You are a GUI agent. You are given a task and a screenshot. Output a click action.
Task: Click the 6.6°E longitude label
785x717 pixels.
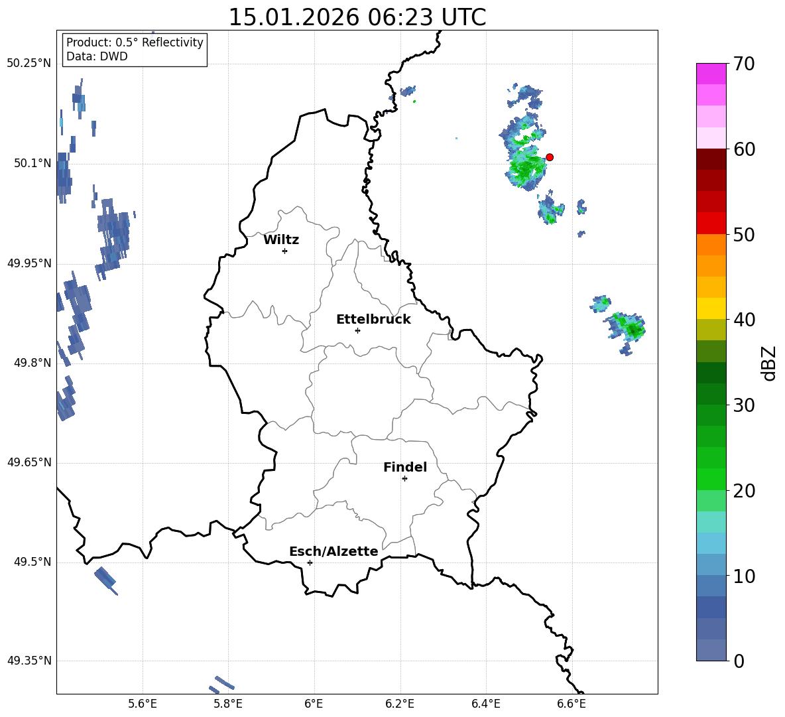pyautogui.click(x=572, y=704)
